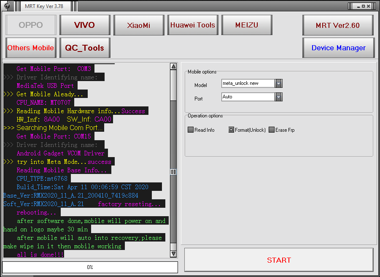Open the XiaoMi brand section

pos(139,25)
